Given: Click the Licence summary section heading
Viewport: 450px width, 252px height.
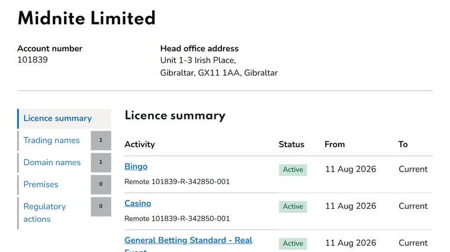Looking at the screenshot, I should 175,116.
